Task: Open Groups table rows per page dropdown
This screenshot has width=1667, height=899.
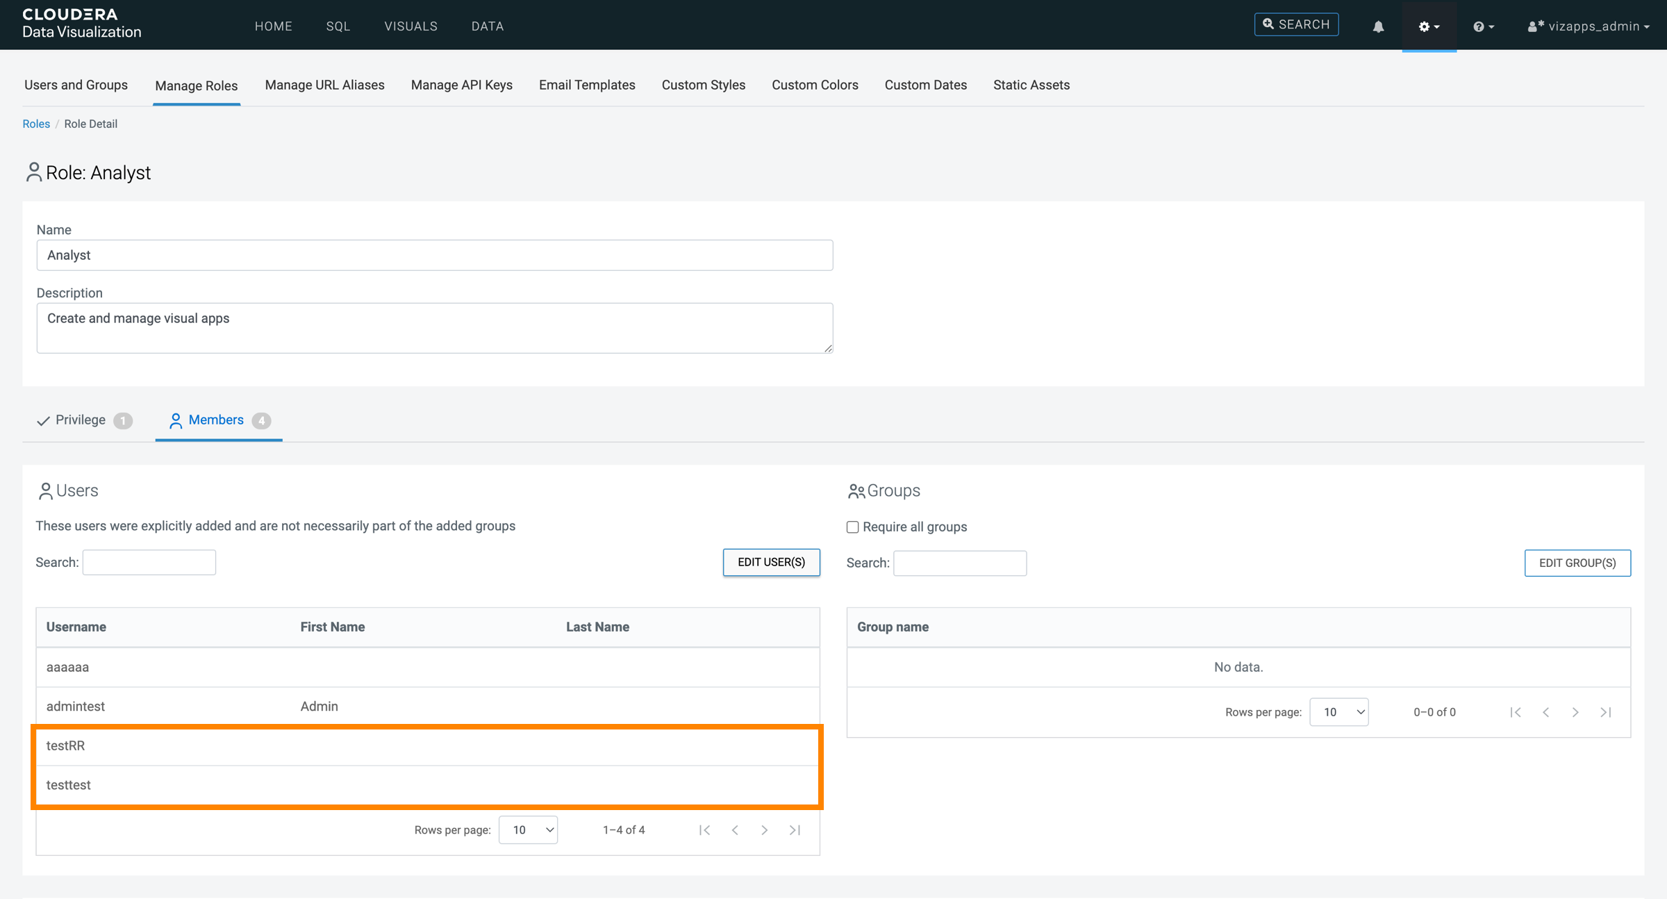Action: click(1338, 712)
